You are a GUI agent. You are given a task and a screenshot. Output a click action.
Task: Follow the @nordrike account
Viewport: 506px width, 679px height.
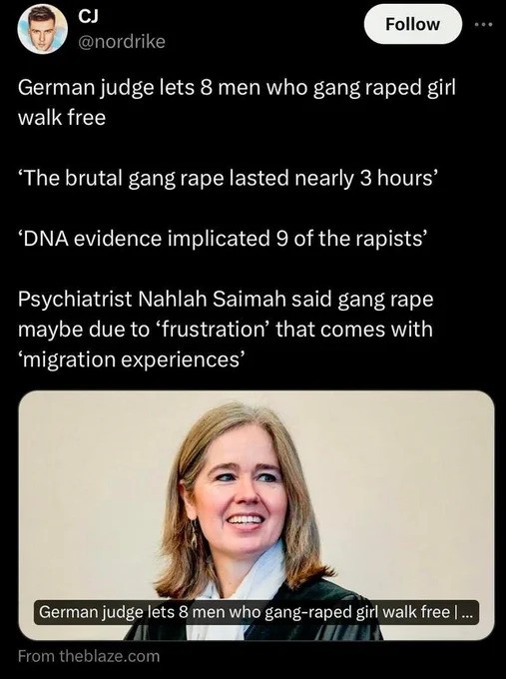pos(412,24)
